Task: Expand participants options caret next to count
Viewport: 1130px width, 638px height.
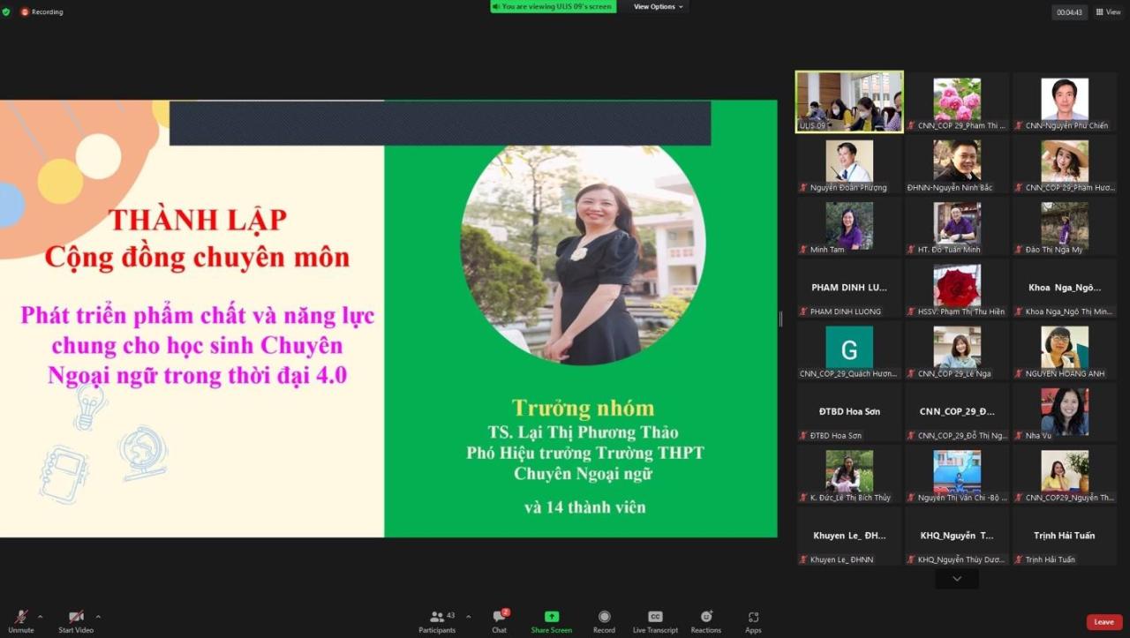Action: (468, 616)
